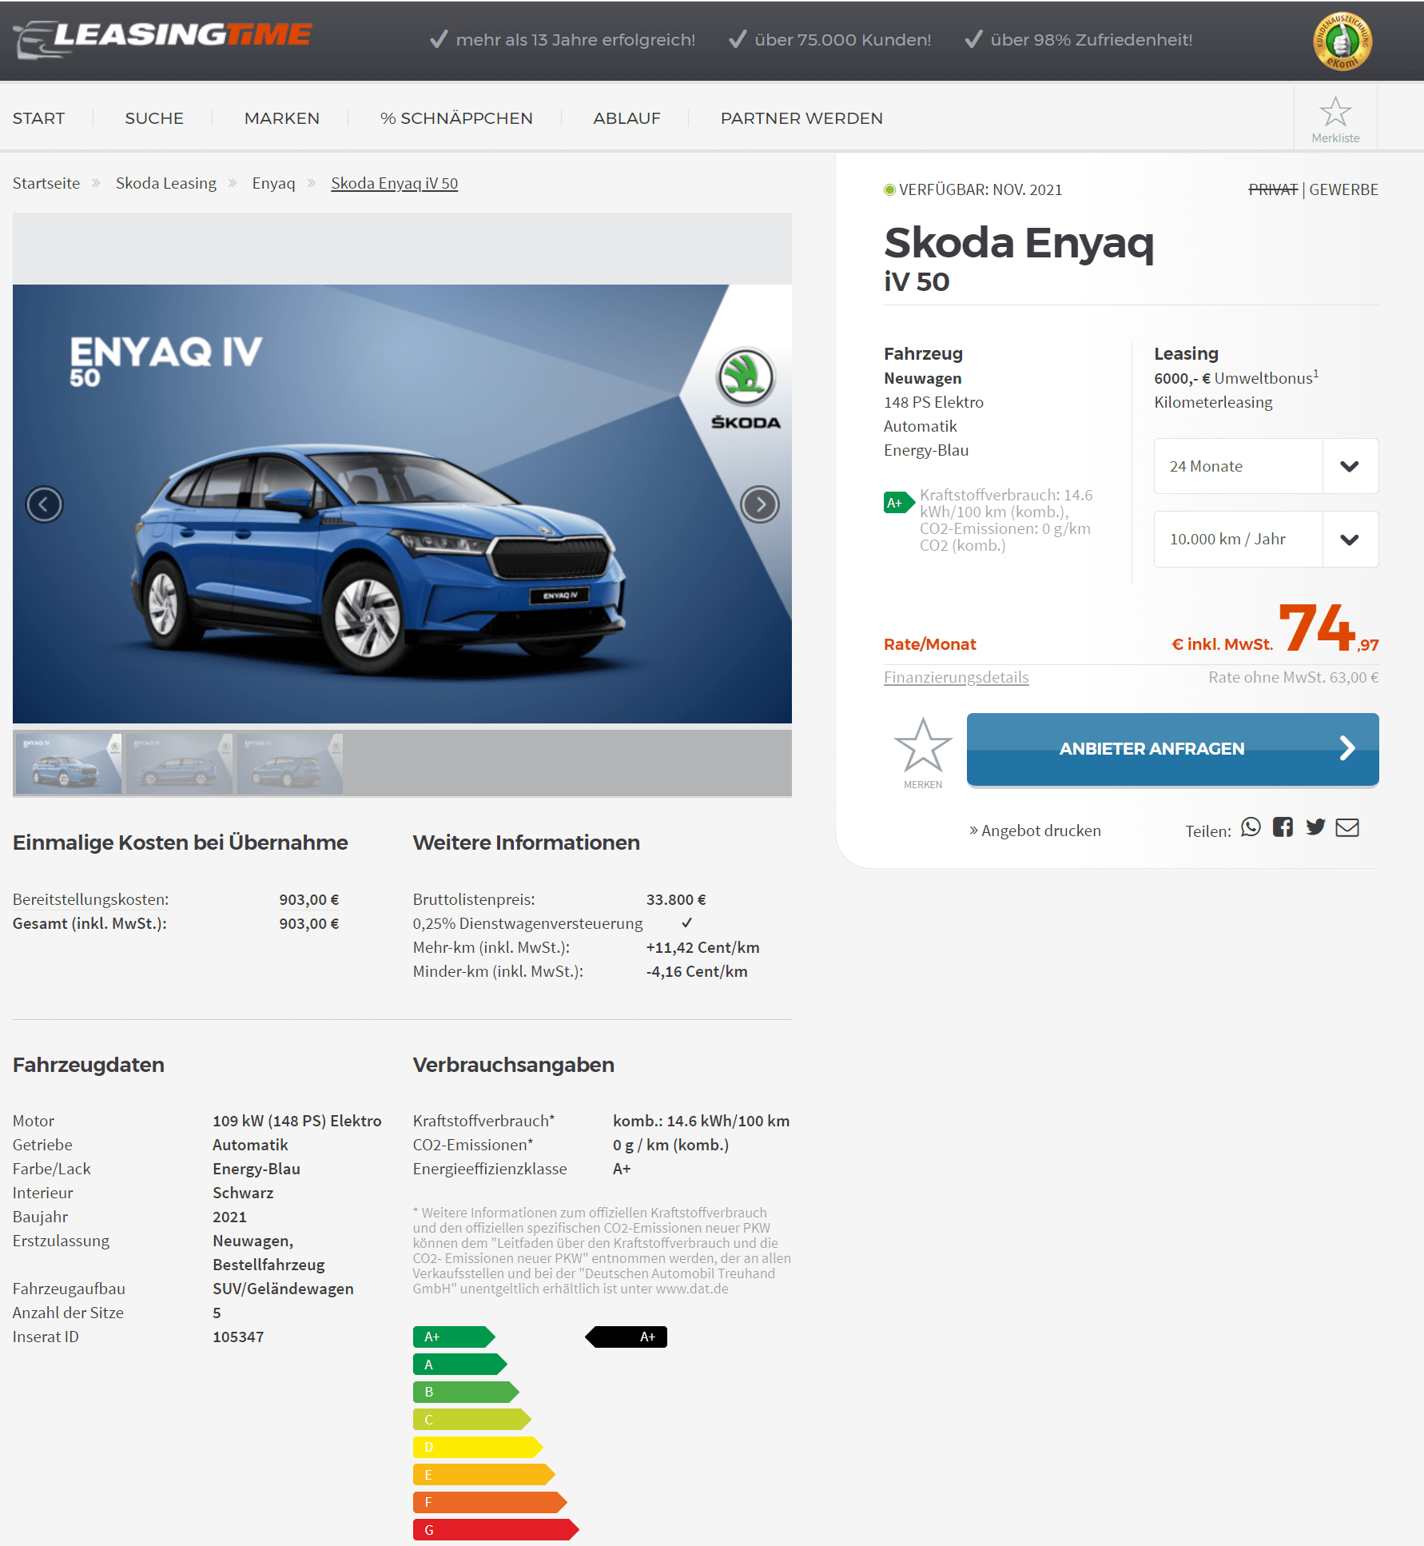
Task: Click the main Enyaq iV car image
Action: (402, 504)
